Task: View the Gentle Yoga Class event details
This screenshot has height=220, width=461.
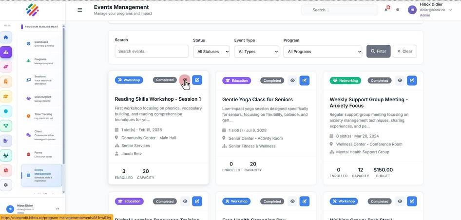Action: [x=292, y=80]
